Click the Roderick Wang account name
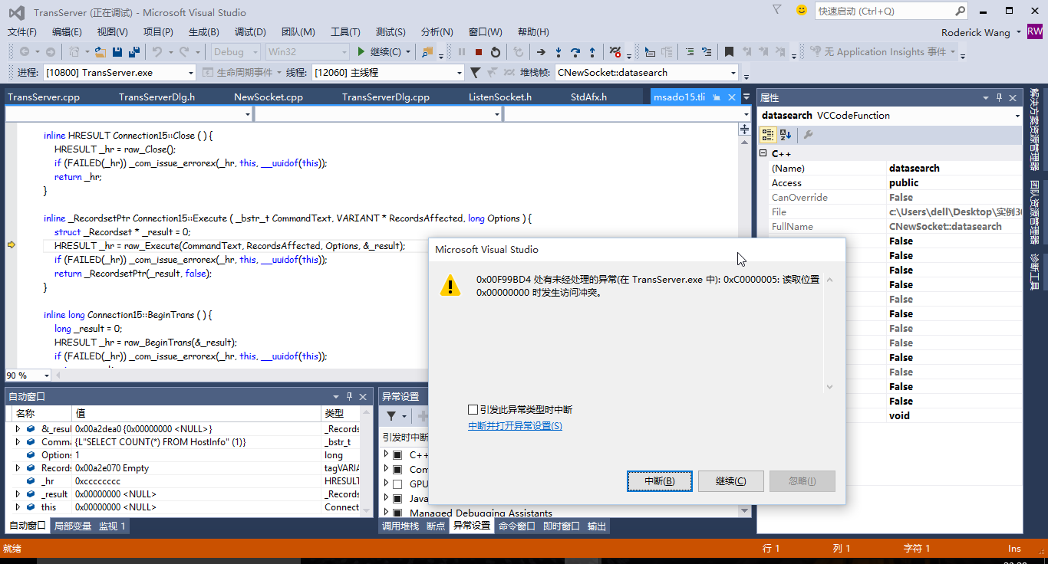The height and width of the screenshot is (564, 1048). (x=976, y=32)
